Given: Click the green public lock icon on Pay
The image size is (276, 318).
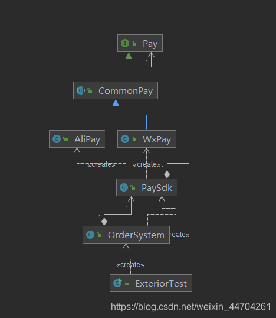Looking at the screenshot, I should [134, 43].
